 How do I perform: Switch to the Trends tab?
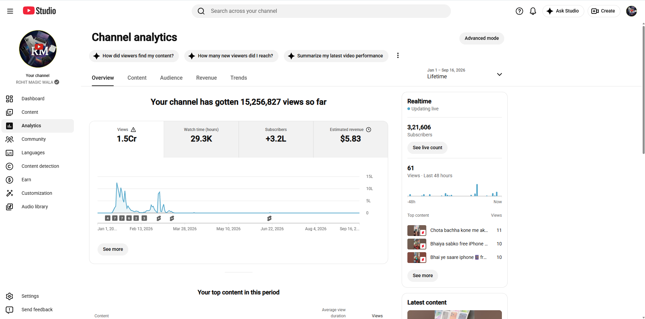tap(239, 78)
